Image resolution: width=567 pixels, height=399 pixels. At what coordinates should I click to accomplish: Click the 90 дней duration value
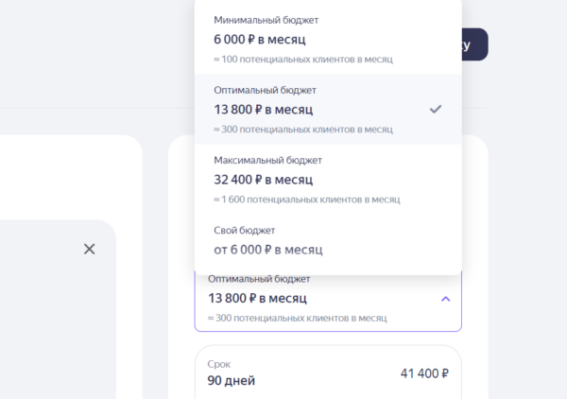232,380
